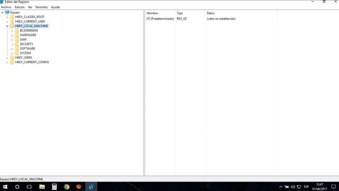This screenshot has width=339, height=191.
Task: Click the HKEY_CURRENT_CONFIG folder icon
Action: (12, 62)
